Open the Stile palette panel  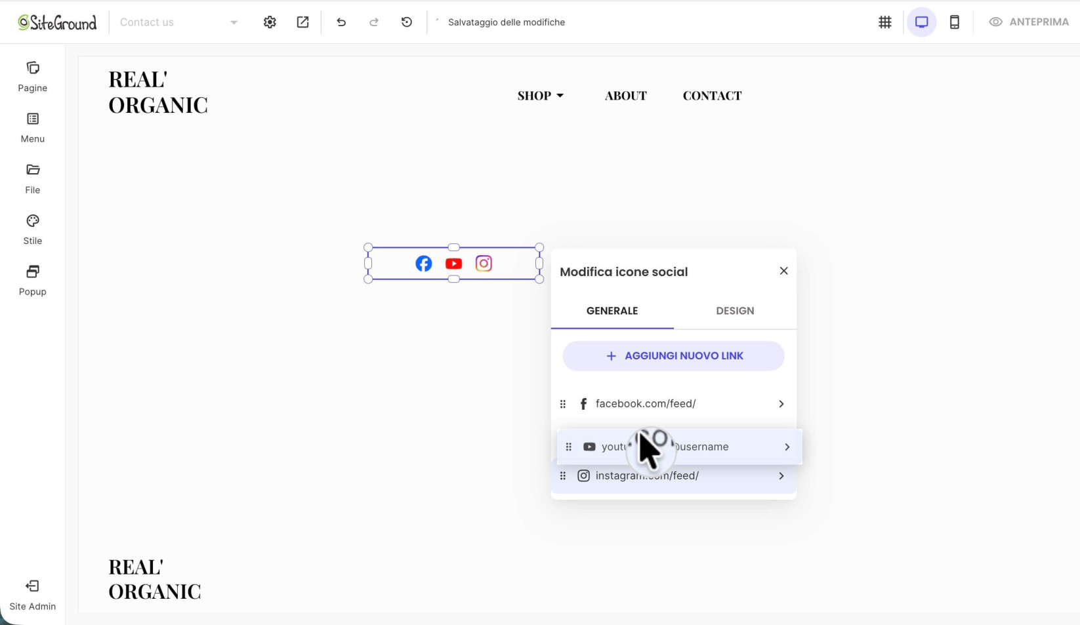[33, 230]
